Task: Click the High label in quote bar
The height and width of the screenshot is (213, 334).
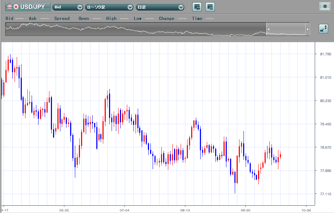Action: (x=111, y=19)
